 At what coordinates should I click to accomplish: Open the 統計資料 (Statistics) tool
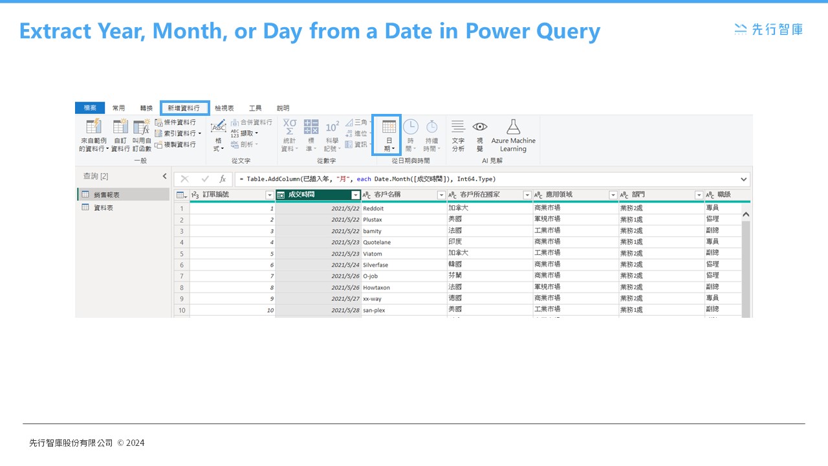point(289,135)
